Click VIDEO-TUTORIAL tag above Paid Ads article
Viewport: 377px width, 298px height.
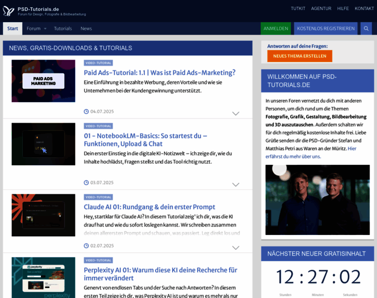(98, 63)
